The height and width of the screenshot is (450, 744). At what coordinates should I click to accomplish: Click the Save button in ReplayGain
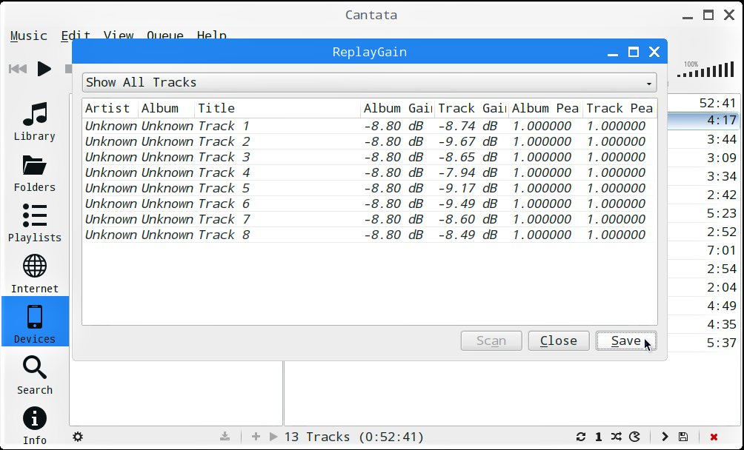626,340
